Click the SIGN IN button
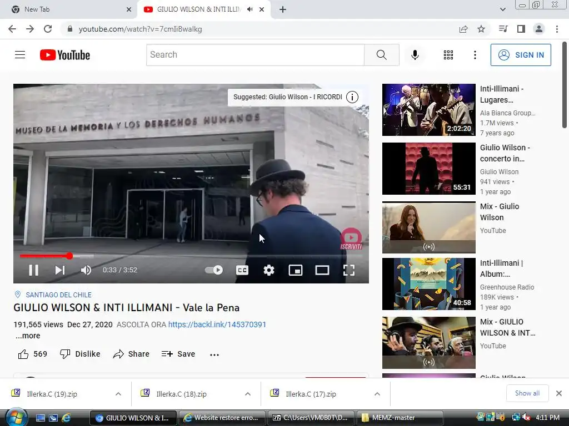The width and height of the screenshot is (569, 426). [521, 55]
